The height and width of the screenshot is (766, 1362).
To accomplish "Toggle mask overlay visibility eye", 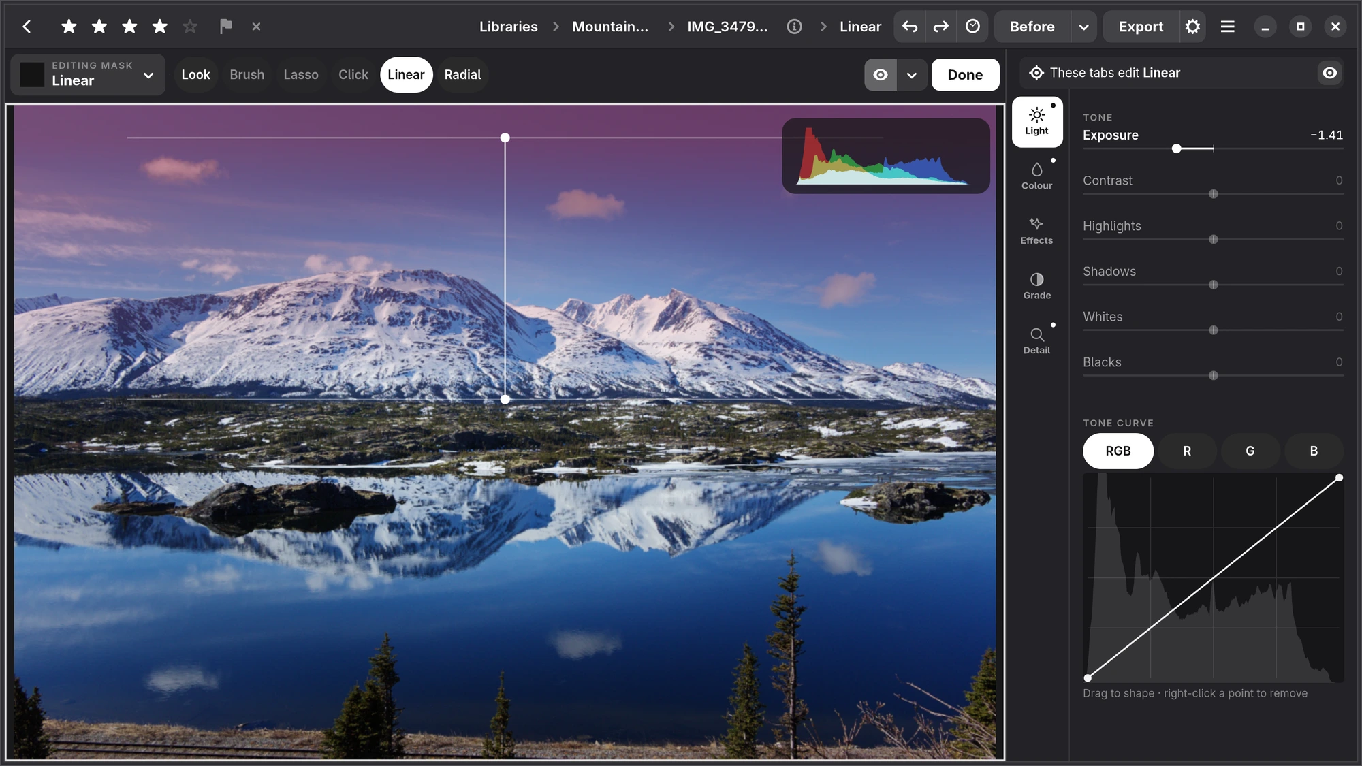I will coord(881,75).
